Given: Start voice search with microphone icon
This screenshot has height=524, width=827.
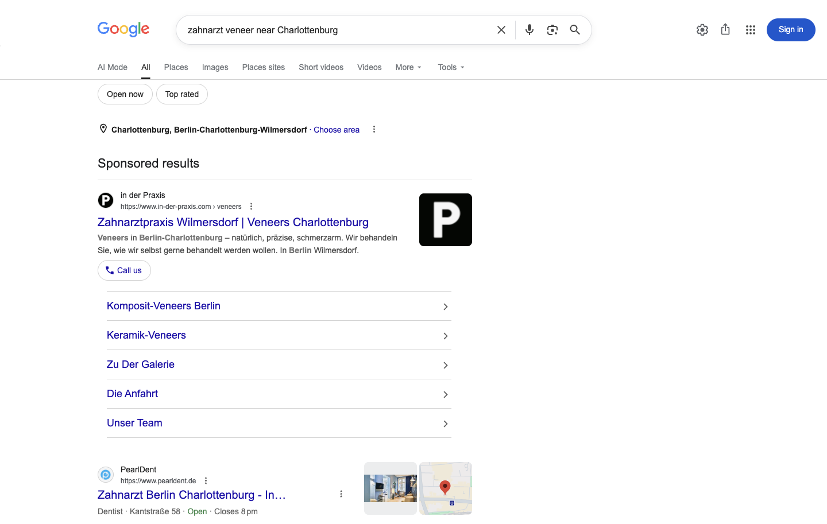Looking at the screenshot, I should click(530, 30).
